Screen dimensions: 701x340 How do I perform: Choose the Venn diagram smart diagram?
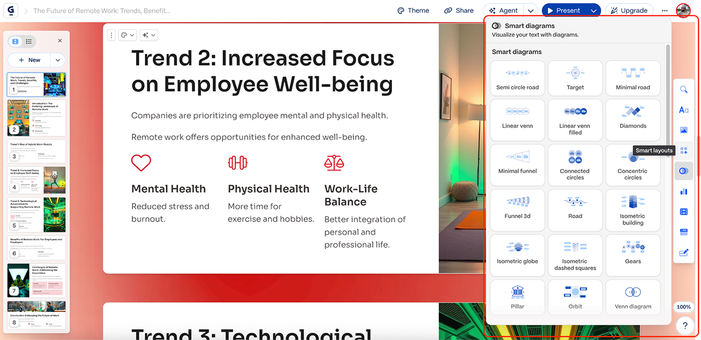click(x=633, y=299)
